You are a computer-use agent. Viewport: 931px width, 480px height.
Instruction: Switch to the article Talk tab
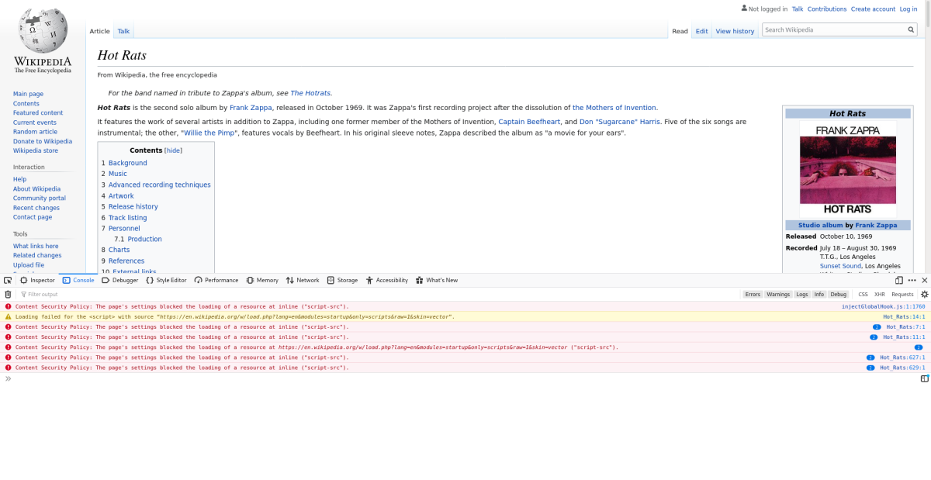123,31
